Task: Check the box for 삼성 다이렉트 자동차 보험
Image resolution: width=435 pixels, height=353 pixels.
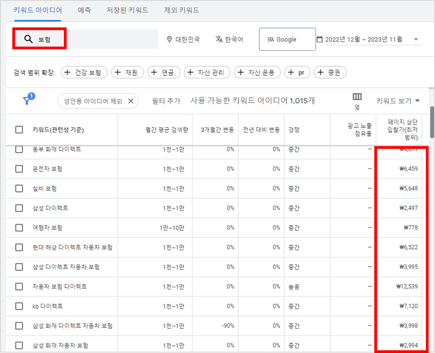Action: coord(19,267)
